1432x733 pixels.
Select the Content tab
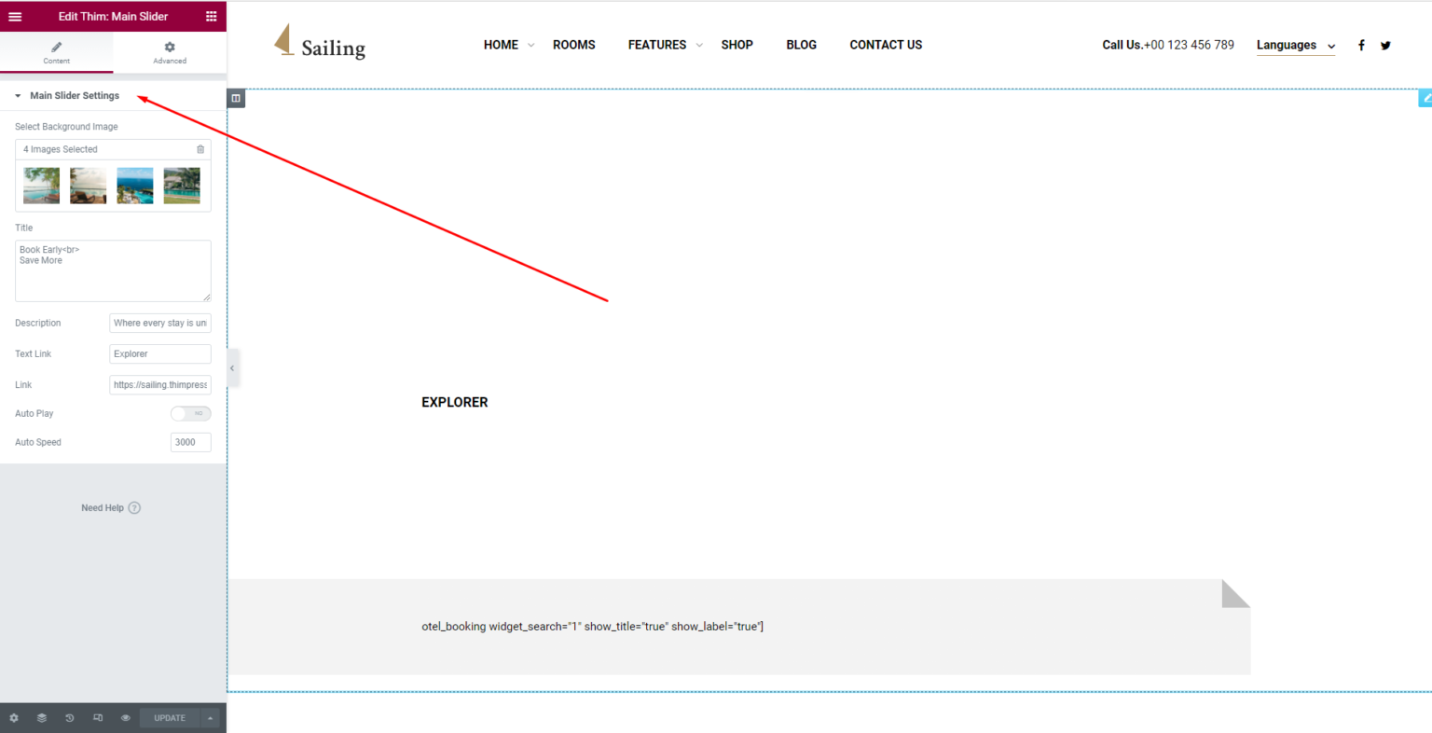click(x=56, y=52)
